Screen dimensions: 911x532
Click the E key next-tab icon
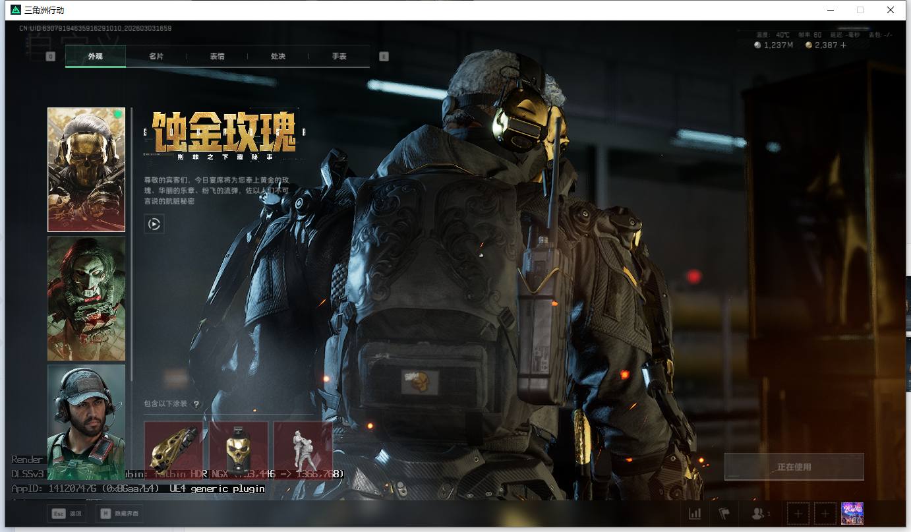[x=384, y=57]
